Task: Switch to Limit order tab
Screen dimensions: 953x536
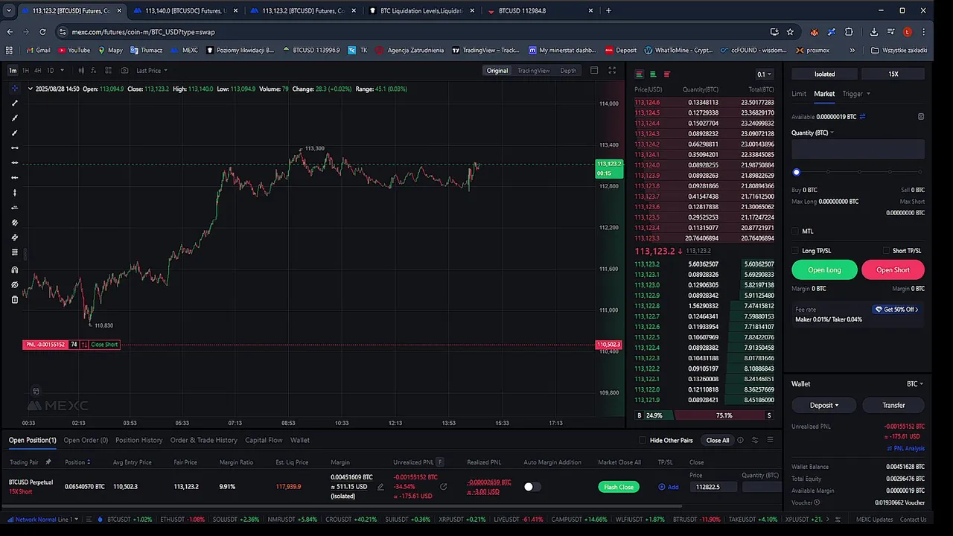Action: (799, 94)
